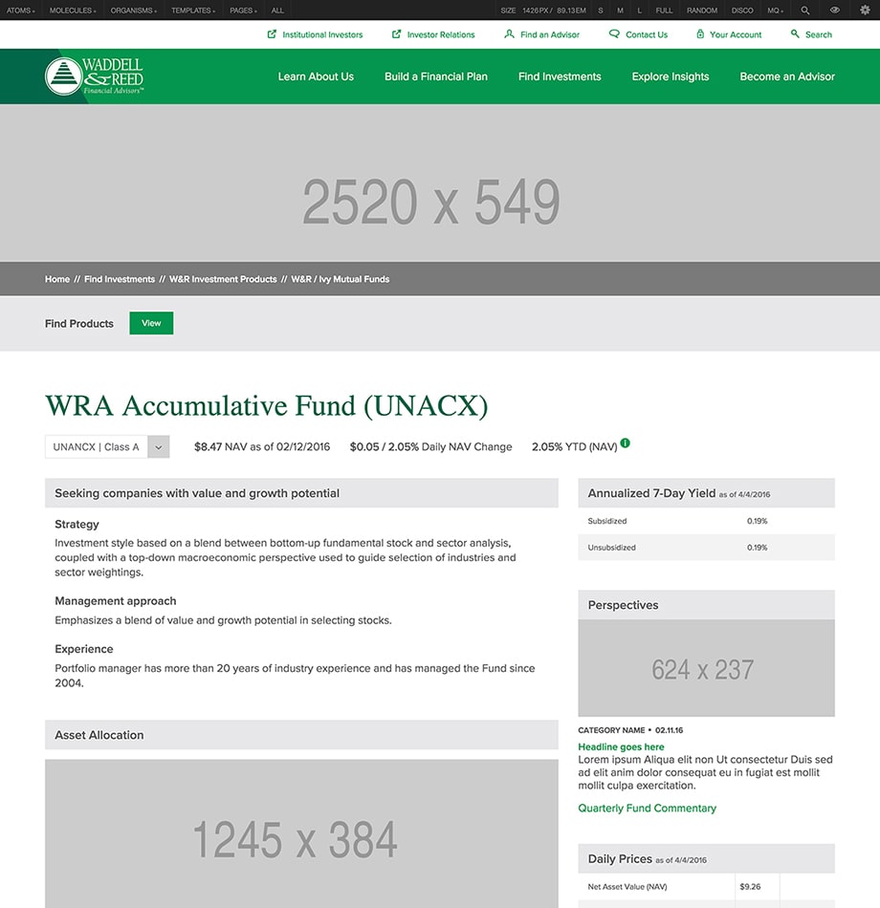
Task: Click the W&R Investment Products breadcrumb
Action: coord(223,279)
